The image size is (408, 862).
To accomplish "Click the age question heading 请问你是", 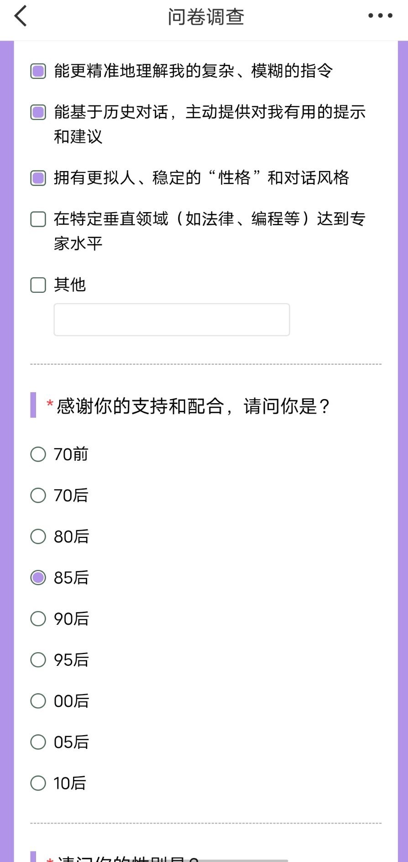I will coord(193,406).
